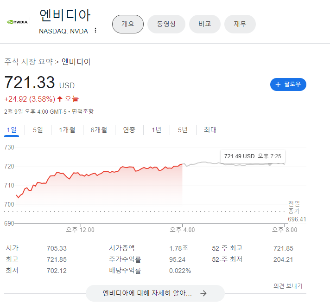Click 주식 시장 요약 breadcrumb link
This screenshot has width=330, height=304.
pyautogui.click(x=28, y=62)
